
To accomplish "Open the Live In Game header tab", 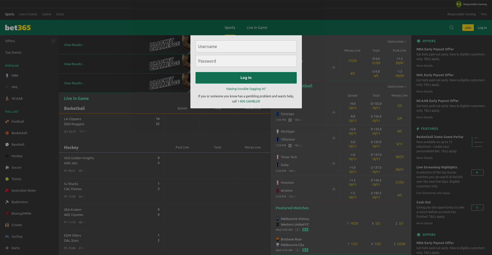I will click(257, 28).
